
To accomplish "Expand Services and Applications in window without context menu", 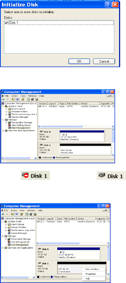I will coord(3,130).
